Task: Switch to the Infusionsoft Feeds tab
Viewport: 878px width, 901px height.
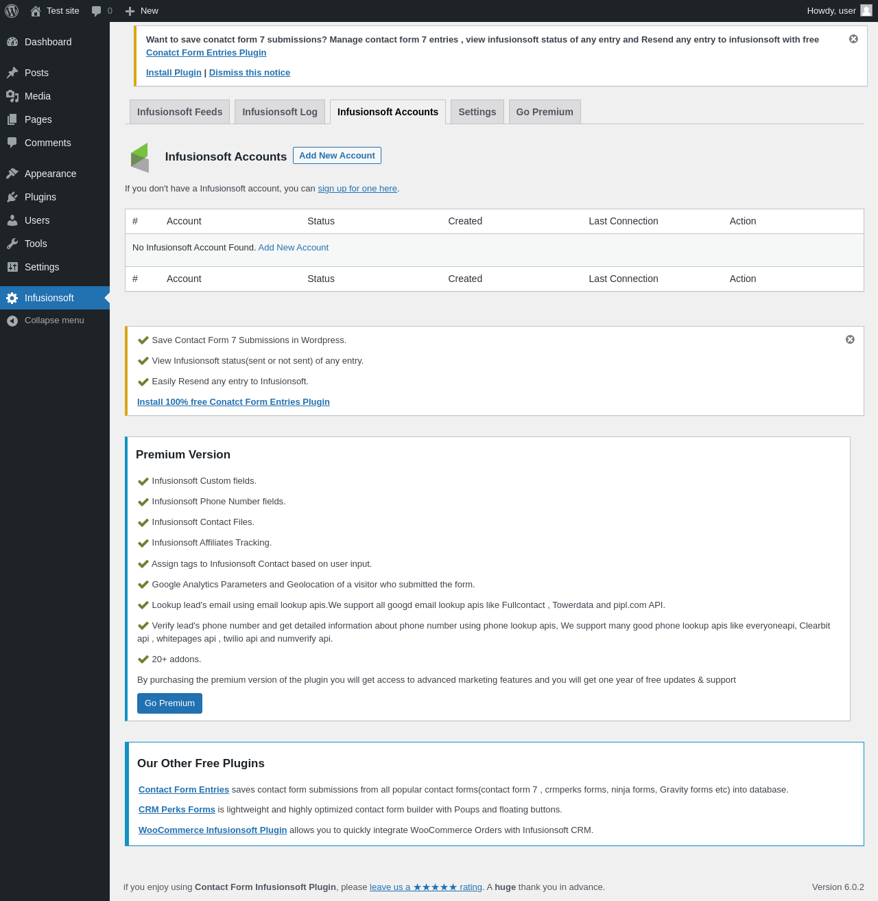Action: tap(180, 112)
